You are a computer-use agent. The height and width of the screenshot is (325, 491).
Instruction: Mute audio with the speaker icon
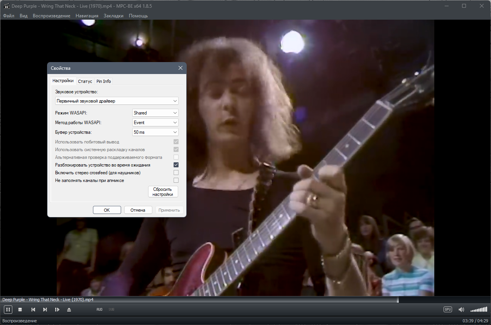pos(461,310)
